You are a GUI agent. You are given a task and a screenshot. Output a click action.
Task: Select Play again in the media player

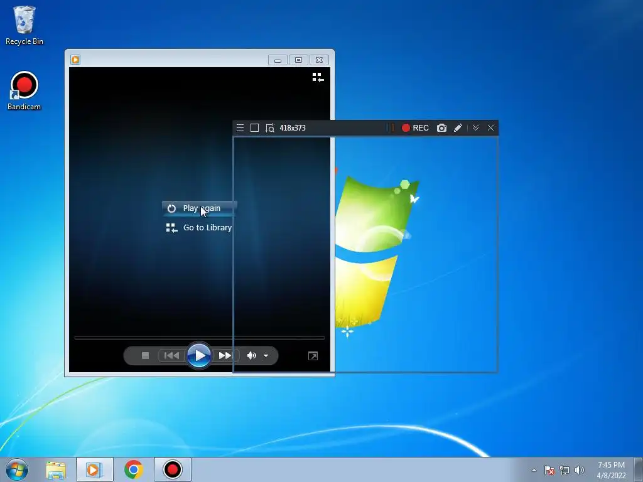click(199, 208)
